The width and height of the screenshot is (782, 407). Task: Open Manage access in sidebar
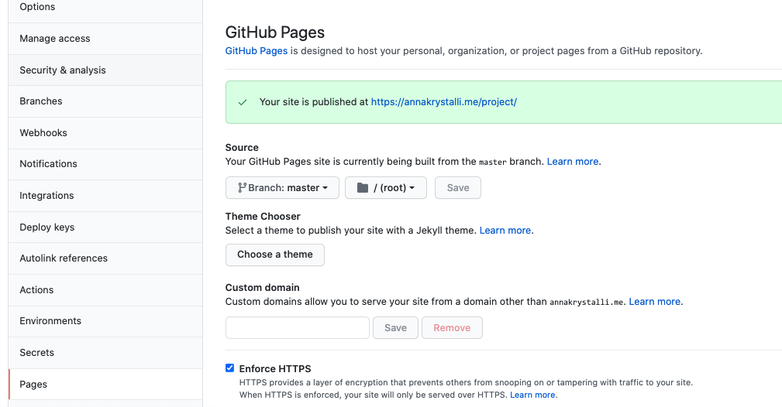click(x=105, y=39)
